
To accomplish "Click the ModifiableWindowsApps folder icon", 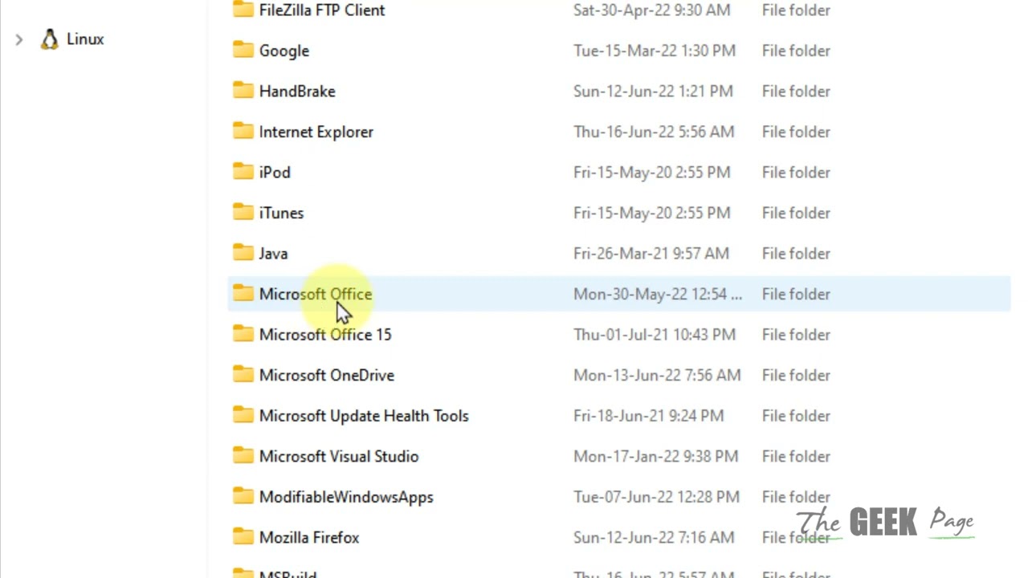I will click(243, 496).
